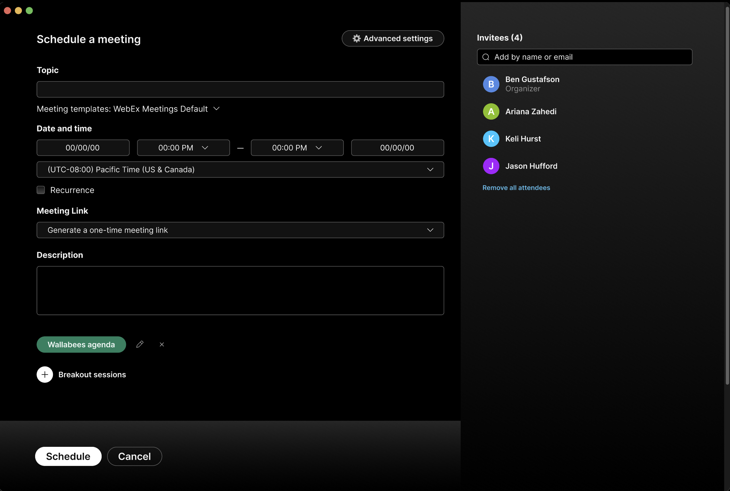This screenshot has height=491, width=730.
Task: Click Jason Hufford's avatar
Action: (x=491, y=166)
